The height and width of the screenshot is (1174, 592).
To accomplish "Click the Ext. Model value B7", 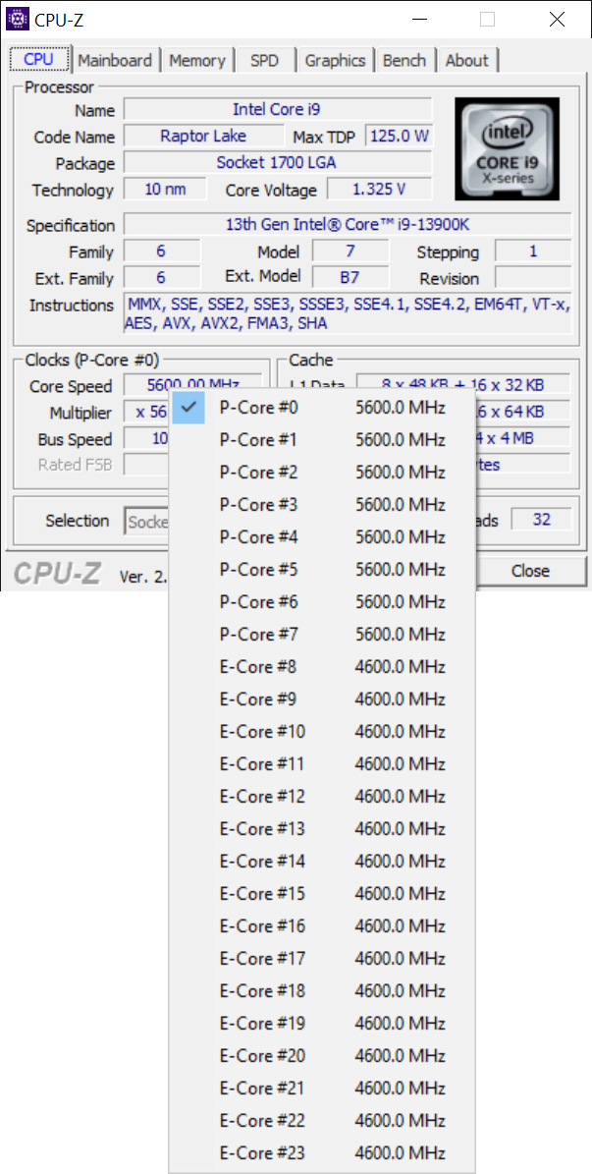I will click(x=350, y=278).
